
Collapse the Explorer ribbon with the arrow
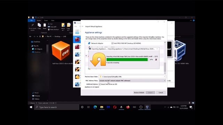click(191, 20)
